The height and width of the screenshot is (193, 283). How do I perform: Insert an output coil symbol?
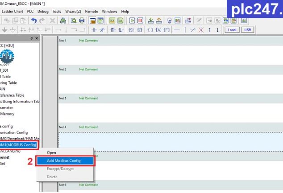click(150, 30)
